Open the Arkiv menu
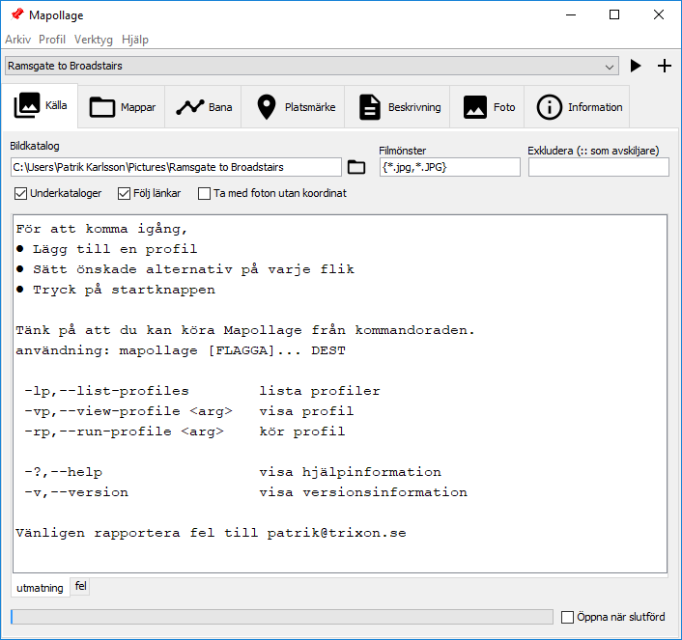682x640 pixels. tap(17, 40)
